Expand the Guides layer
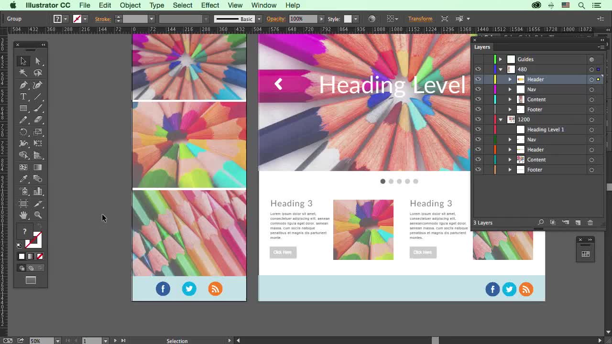Screen dimensions: 612x344 tap(500, 59)
